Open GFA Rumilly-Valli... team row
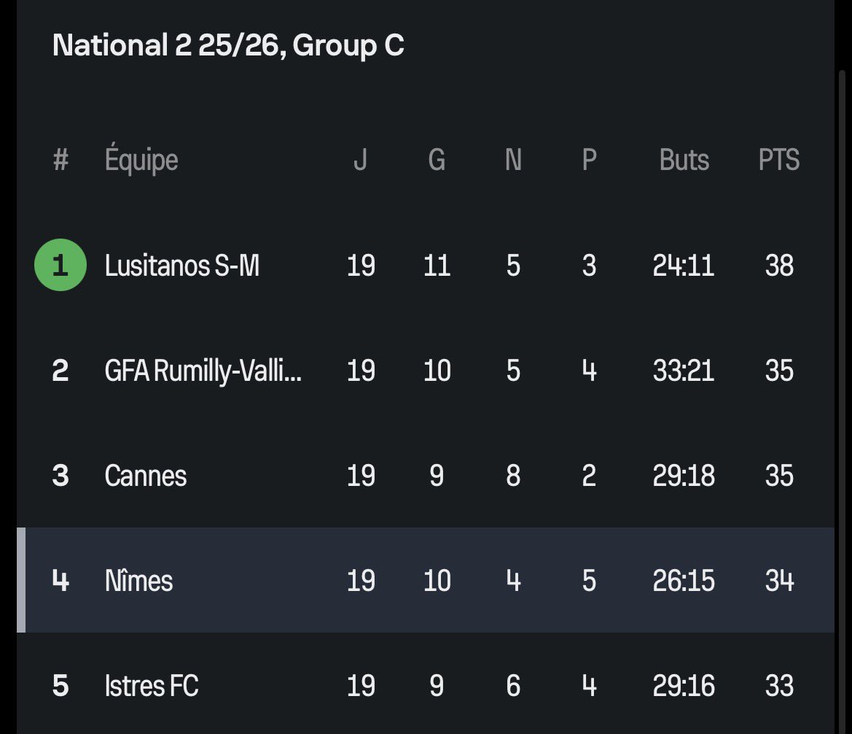The image size is (852, 734). [x=426, y=371]
